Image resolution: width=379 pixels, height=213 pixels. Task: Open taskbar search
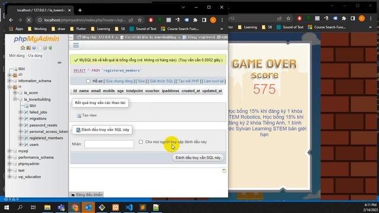pyautogui.click(x=20, y=208)
